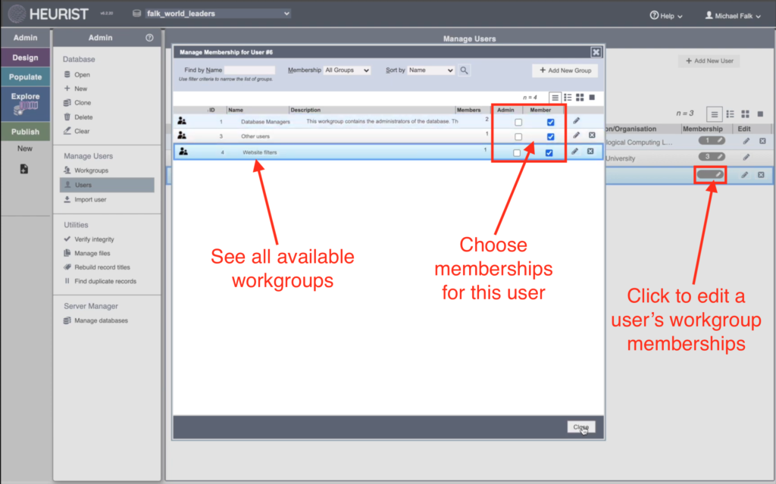The image size is (776, 484).
Task: Click Website filters group people icon
Action: coord(183,151)
